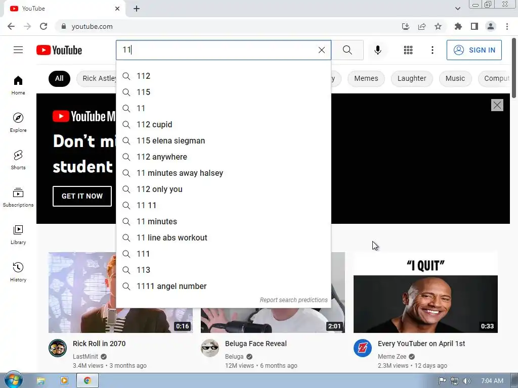518x388 pixels.
Task: Click the SIGN IN button
Action: 473,50
